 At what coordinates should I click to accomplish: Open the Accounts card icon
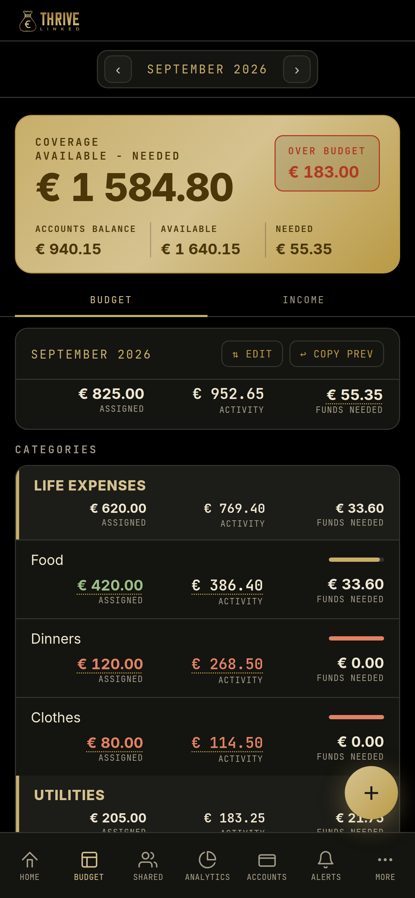267,860
